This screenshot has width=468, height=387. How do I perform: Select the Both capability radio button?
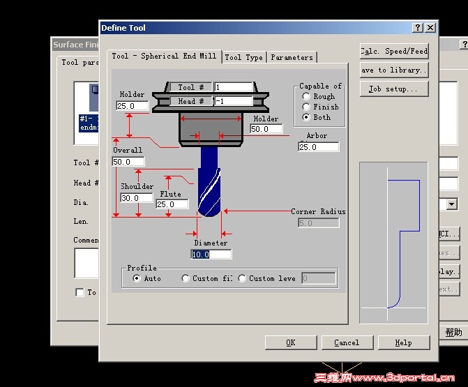coord(306,117)
